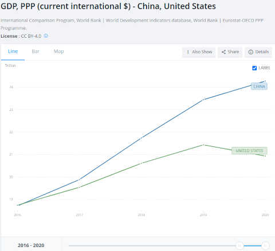The image size is (275, 251).
Task: Click the left year range slider handle
Action: point(239,246)
